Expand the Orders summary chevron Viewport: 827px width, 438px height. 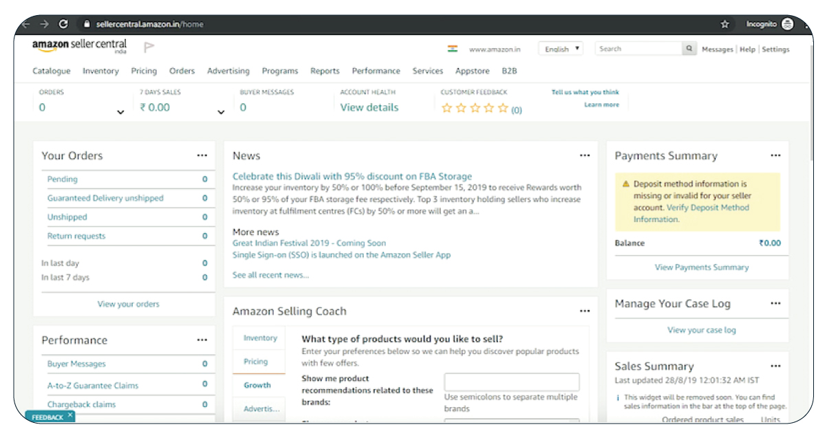tap(120, 112)
